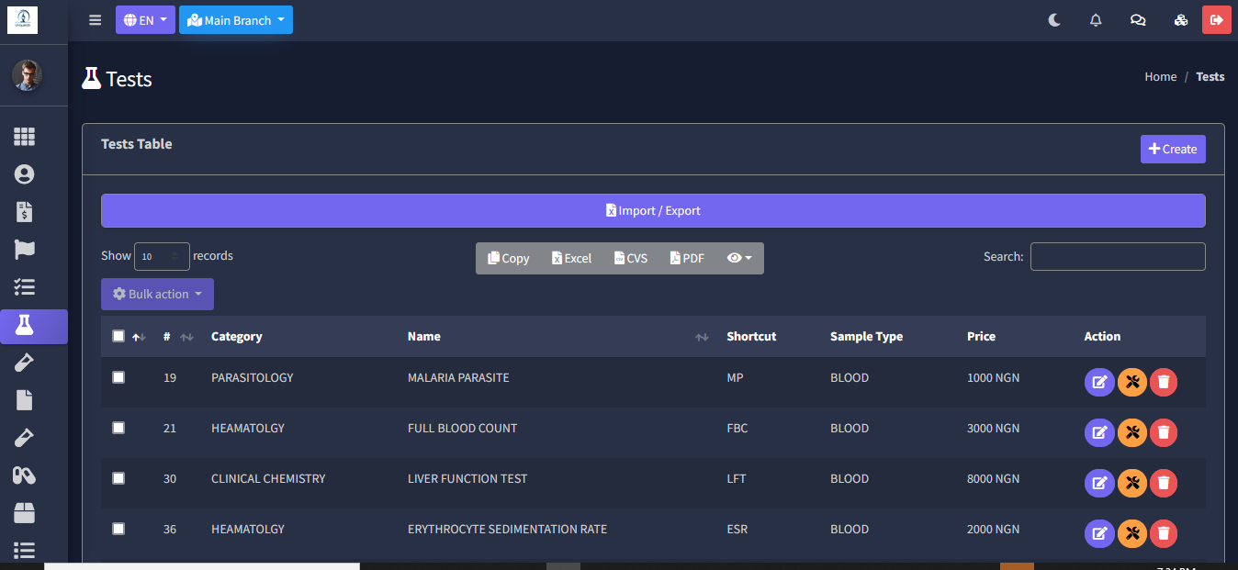Tick the select-all checkbox in table header

[118, 336]
